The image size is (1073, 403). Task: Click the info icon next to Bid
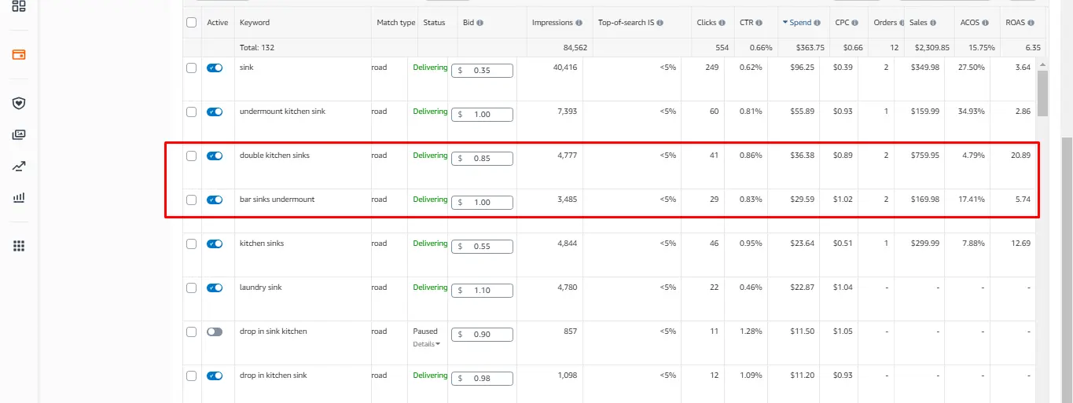coord(480,23)
